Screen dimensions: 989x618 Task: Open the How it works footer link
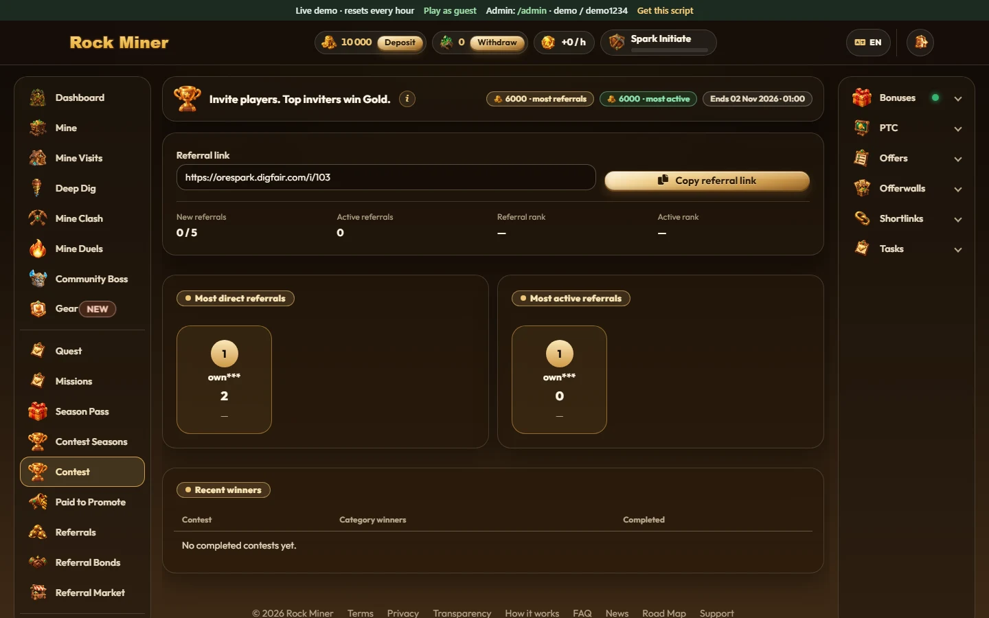[x=532, y=613]
